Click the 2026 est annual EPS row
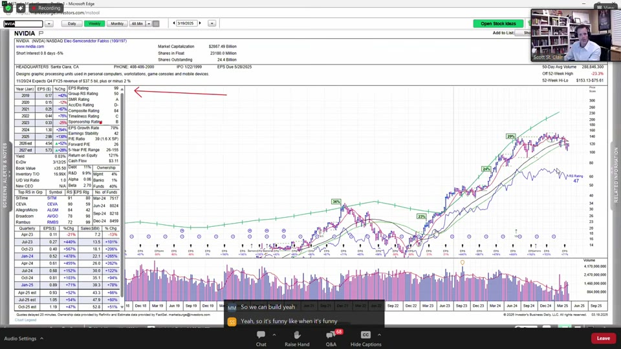Screen dimensions: 621x349 41,143
